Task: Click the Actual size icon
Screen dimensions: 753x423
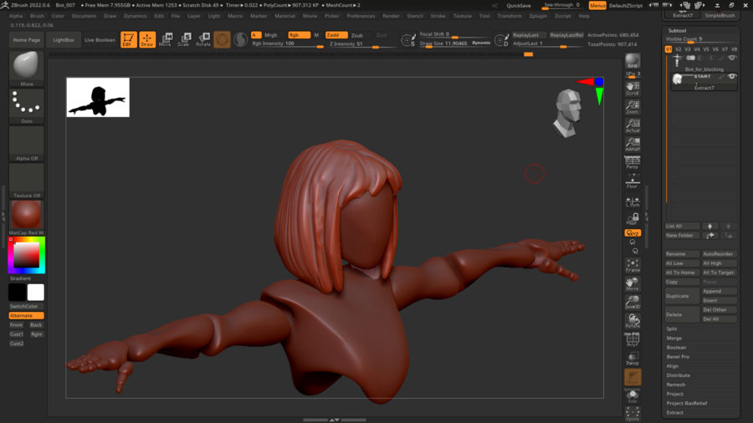Action: (x=633, y=126)
